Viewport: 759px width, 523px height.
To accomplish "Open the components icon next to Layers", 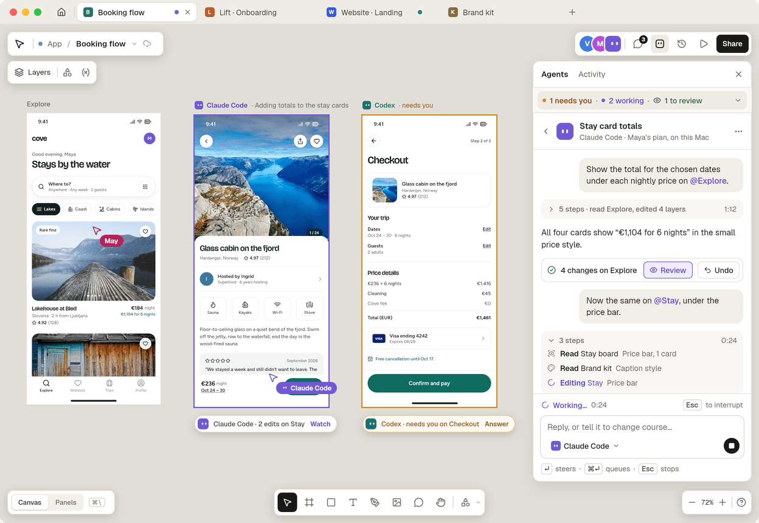I will click(68, 72).
